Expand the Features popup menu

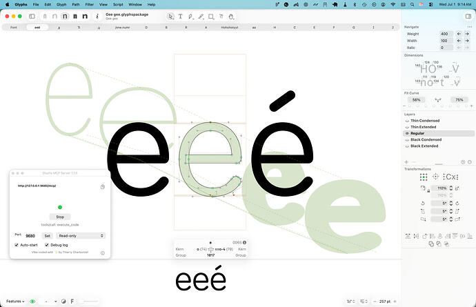[15, 301]
